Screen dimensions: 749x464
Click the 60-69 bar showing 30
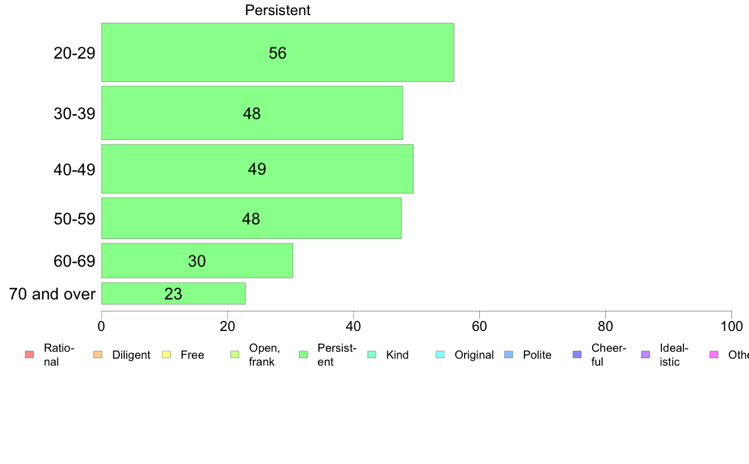(197, 260)
